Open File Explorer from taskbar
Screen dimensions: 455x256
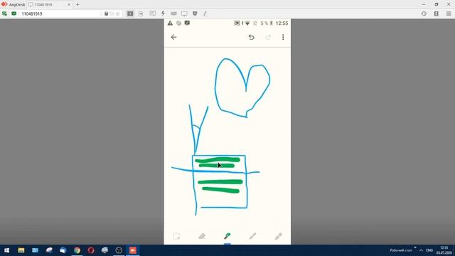click(21, 250)
